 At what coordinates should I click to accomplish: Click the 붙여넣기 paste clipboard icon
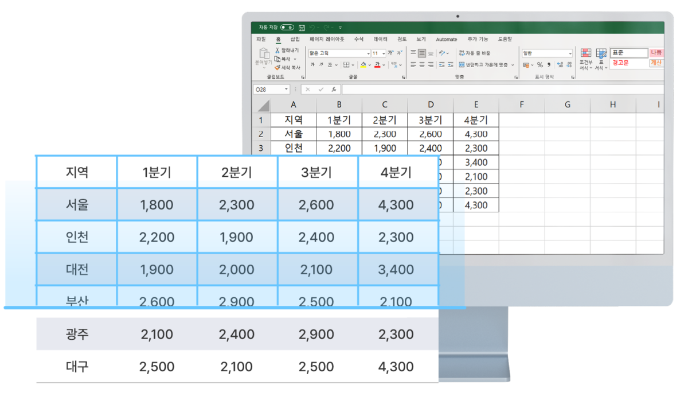pyautogui.click(x=264, y=53)
